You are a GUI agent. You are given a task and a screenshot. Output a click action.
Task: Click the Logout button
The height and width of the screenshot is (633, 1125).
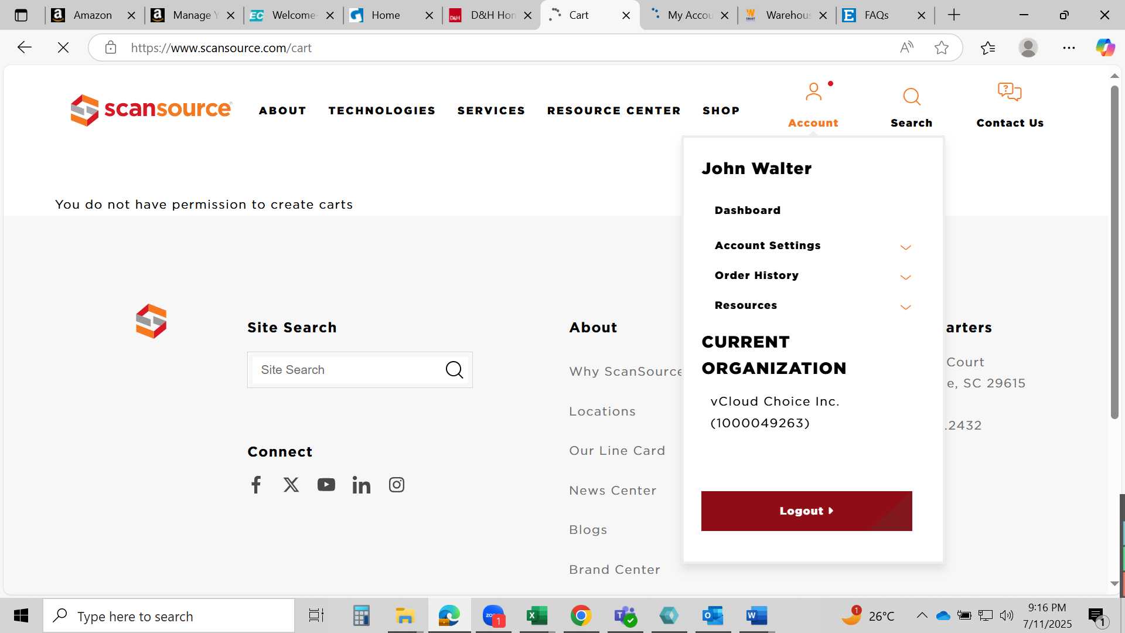[806, 511]
